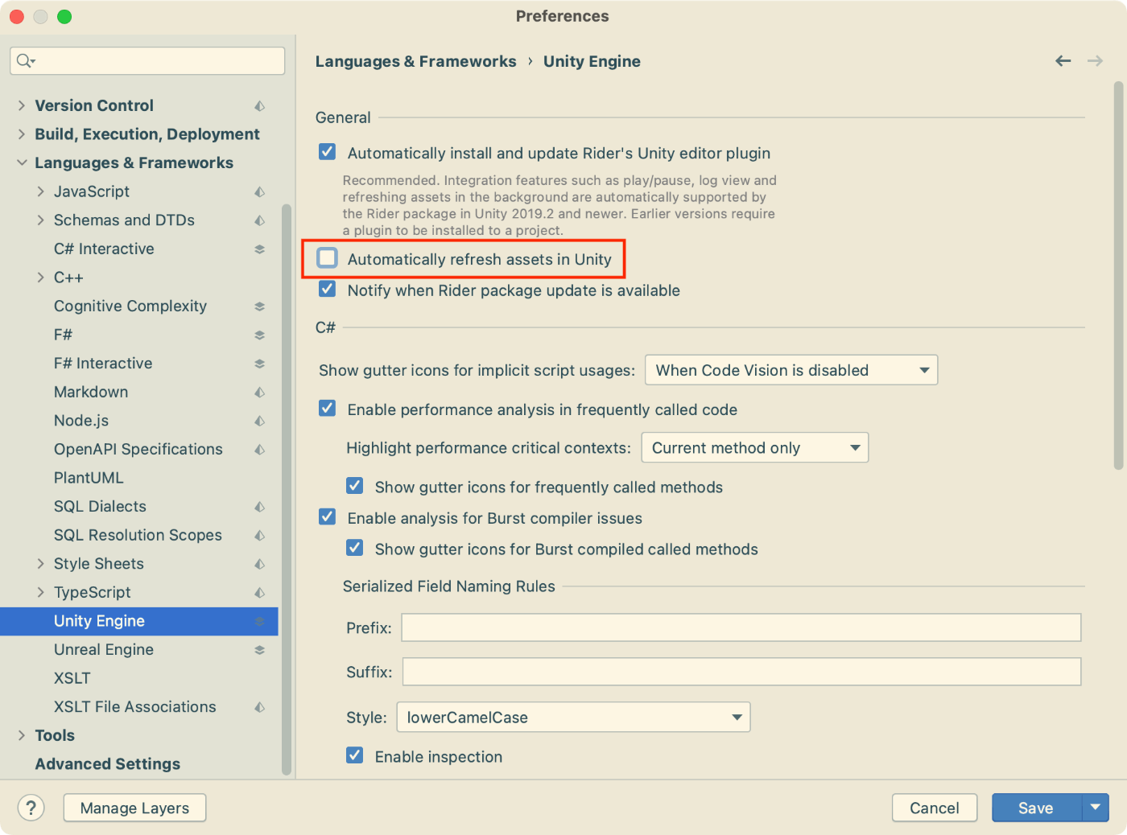Open Save button dropdown arrow
The image size is (1127, 835).
click(1095, 808)
